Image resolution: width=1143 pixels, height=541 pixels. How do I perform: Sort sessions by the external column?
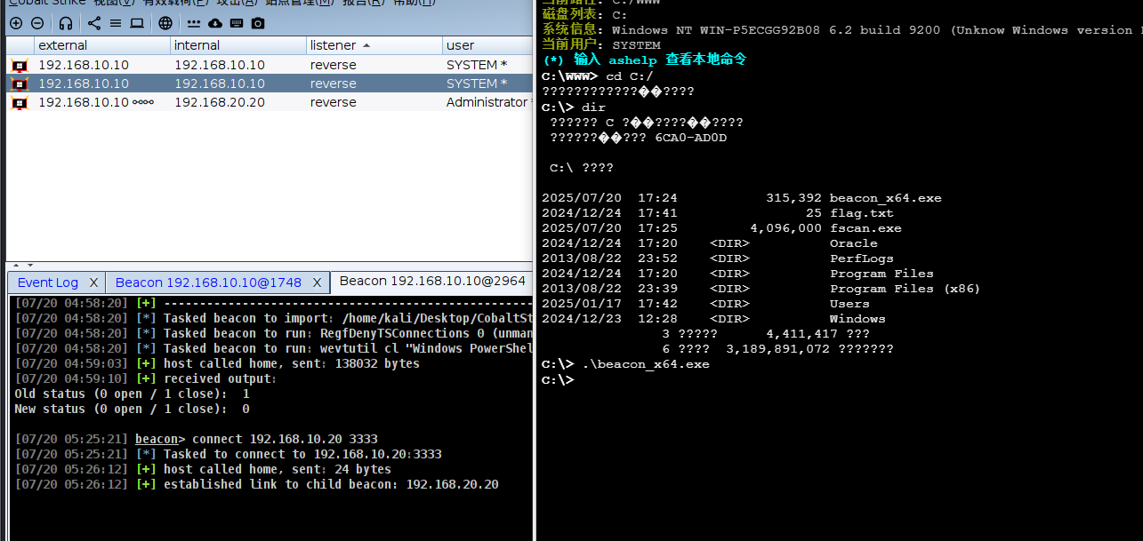coord(102,45)
